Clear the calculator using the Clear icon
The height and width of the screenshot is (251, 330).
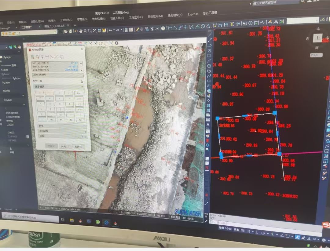[x=33, y=57]
